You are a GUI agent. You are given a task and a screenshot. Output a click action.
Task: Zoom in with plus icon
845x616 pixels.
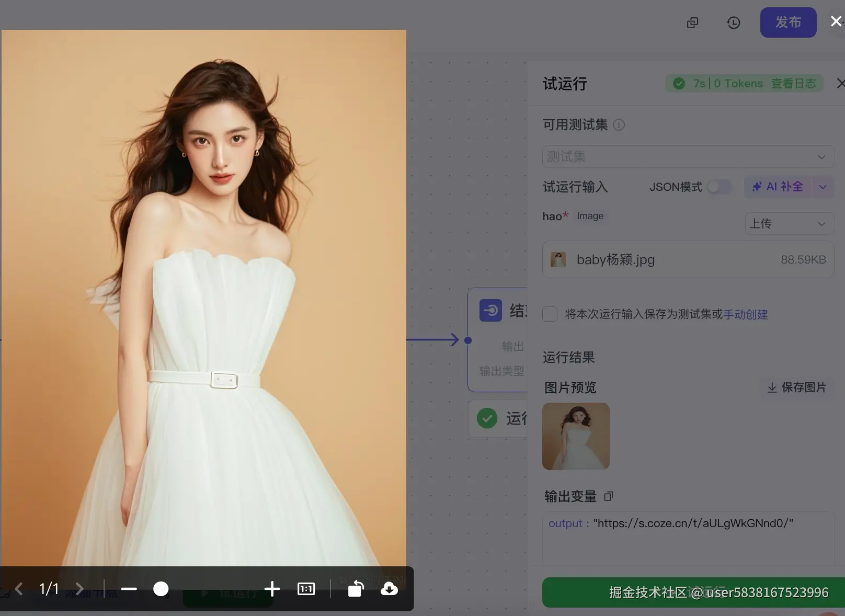[272, 589]
